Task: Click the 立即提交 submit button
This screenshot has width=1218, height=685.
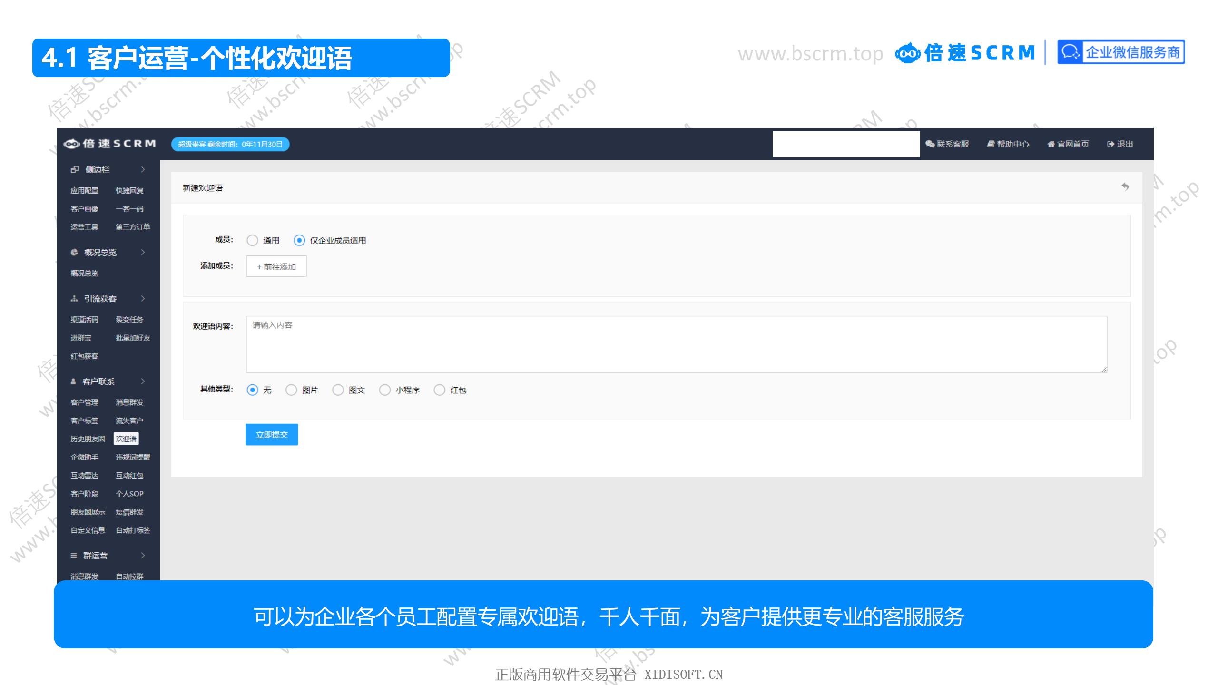Action: 272,435
